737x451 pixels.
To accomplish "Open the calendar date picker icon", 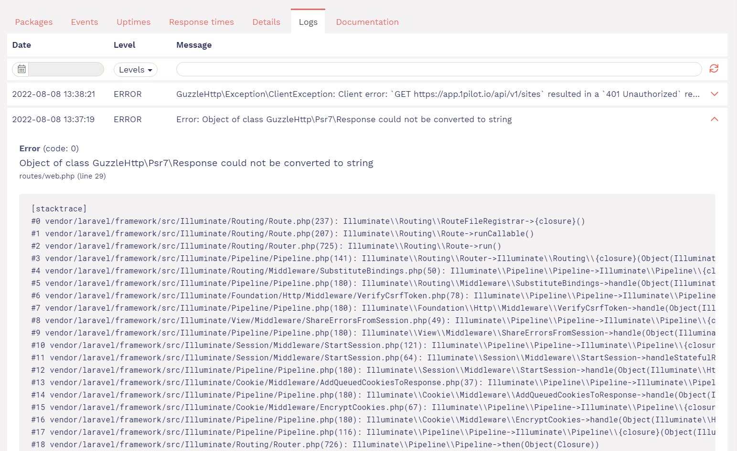I will coord(21,69).
